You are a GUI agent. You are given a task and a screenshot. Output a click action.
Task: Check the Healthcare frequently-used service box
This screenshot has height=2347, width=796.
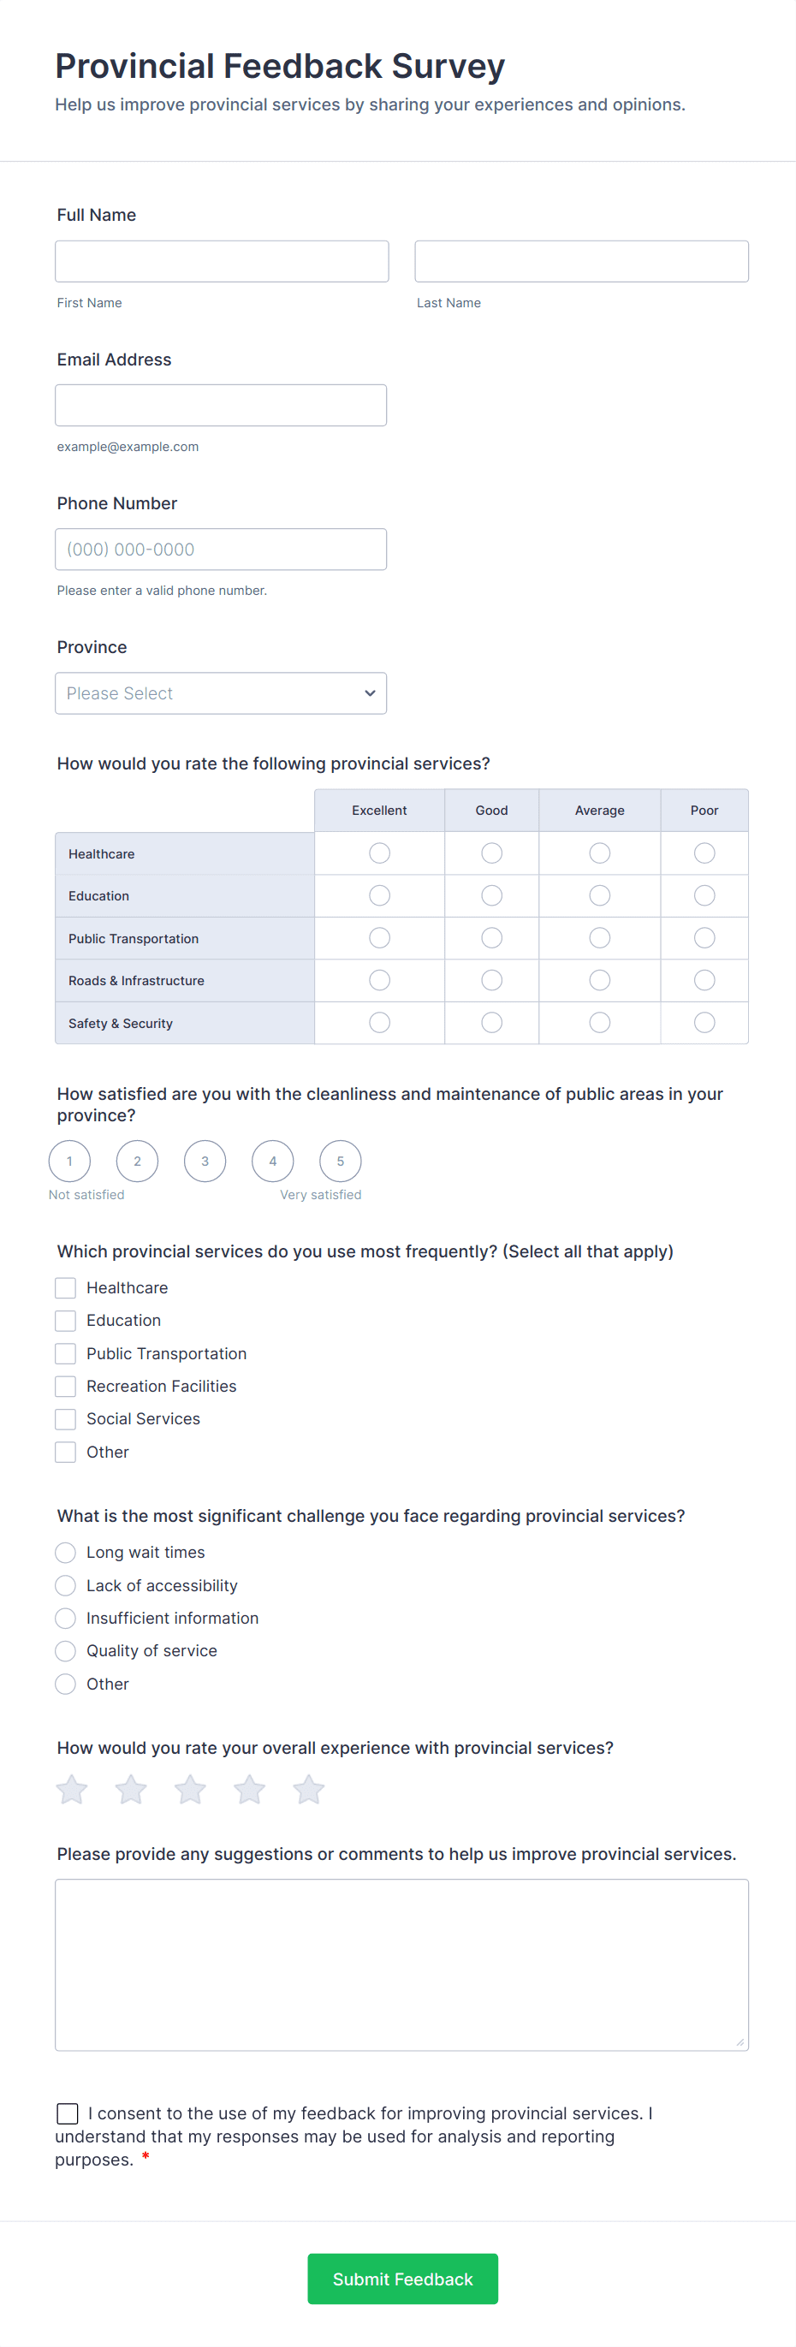[x=65, y=1287]
